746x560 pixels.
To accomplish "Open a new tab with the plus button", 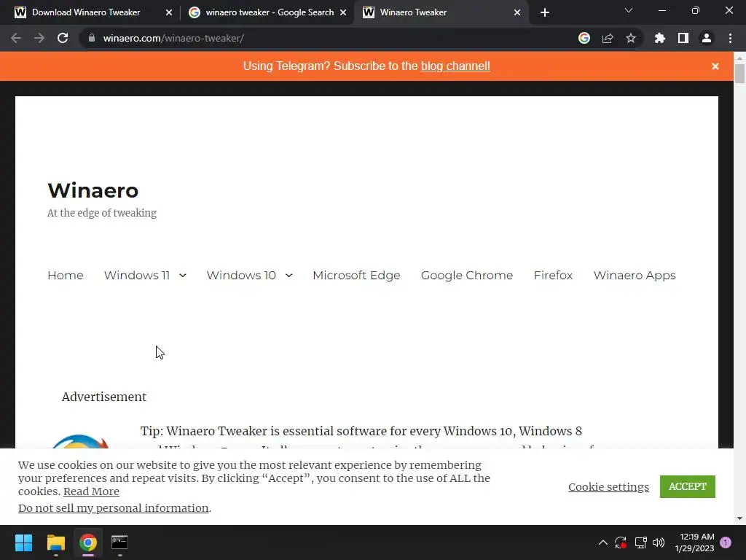I will pyautogui.click(x=545, y=12).
